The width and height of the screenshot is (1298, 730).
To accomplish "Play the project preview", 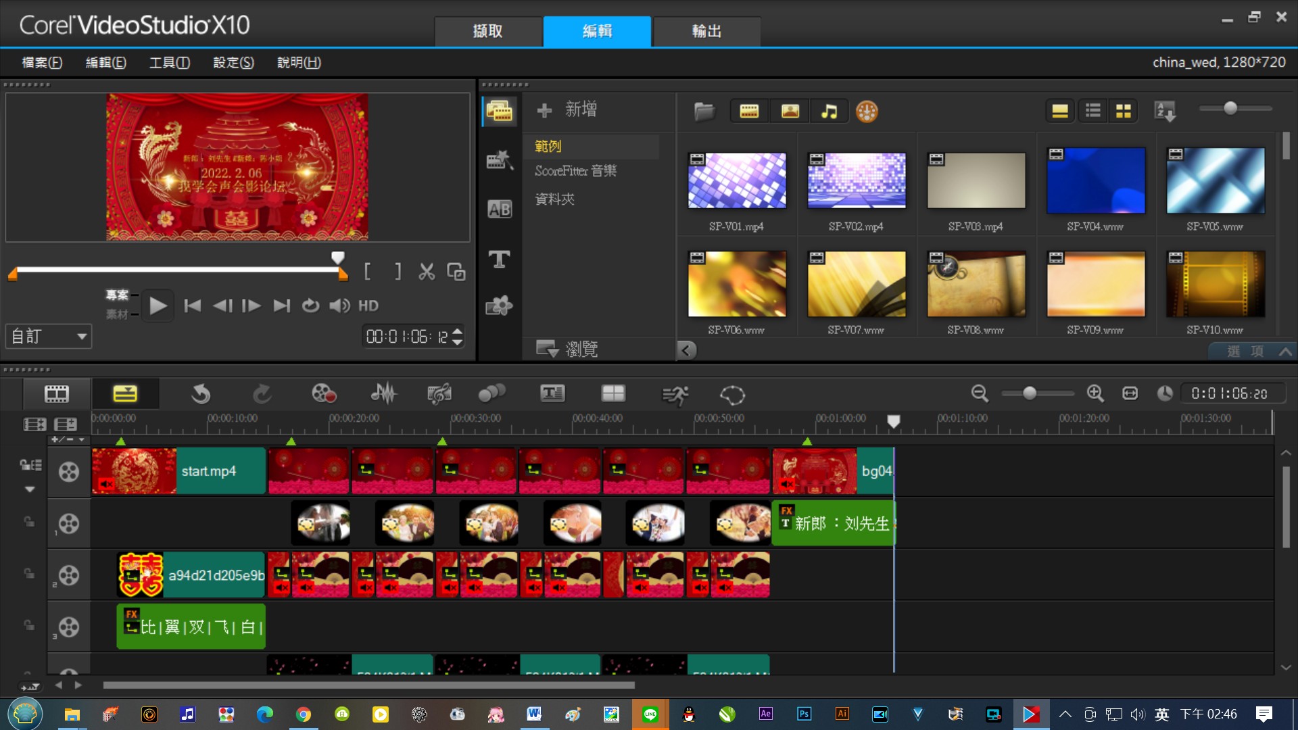I will (158, 306).
